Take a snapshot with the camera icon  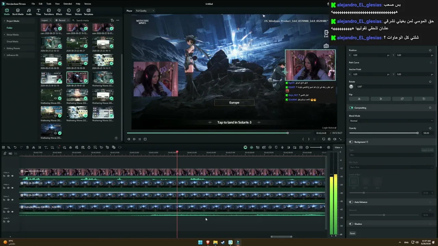point(329,139)
